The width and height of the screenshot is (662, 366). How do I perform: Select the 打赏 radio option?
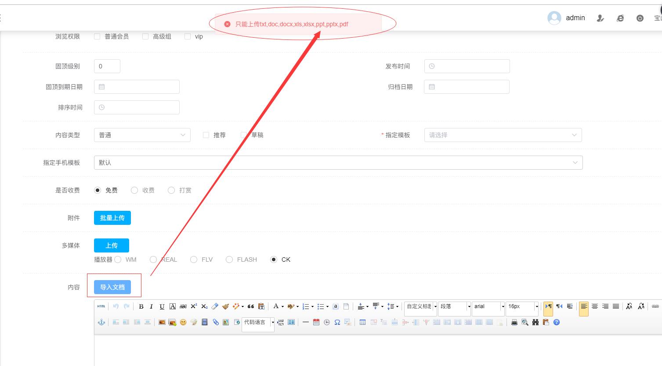(x=171, y=190)
